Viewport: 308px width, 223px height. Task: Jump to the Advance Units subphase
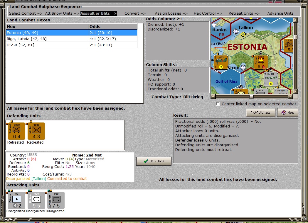coord(280,13)
